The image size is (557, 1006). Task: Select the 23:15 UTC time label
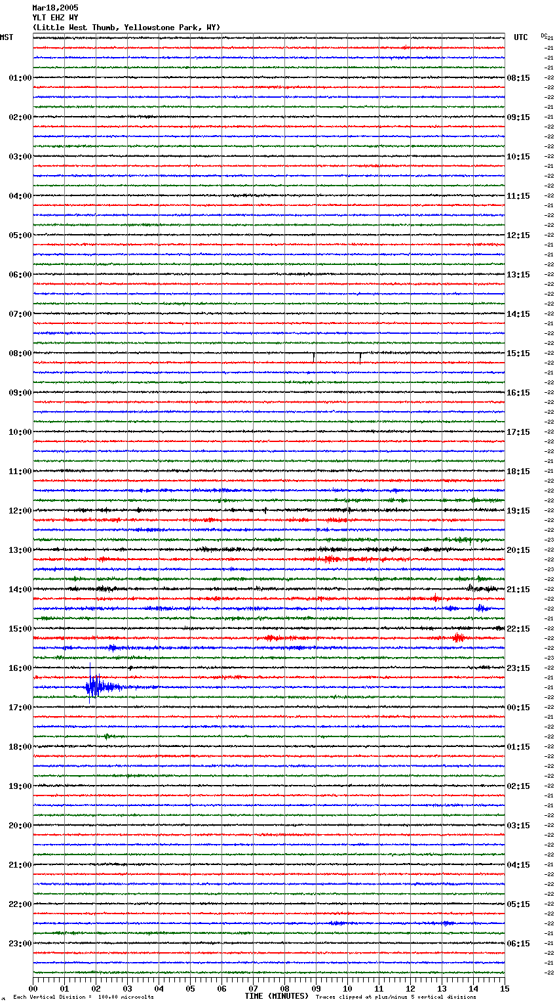click(518, 668)
